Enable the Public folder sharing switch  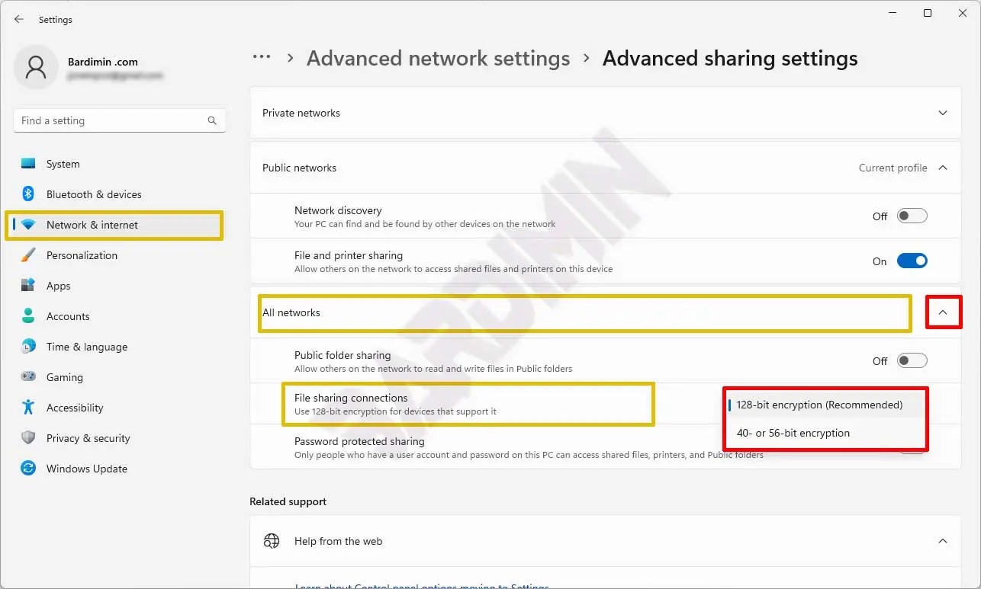[x=912, y=361]
